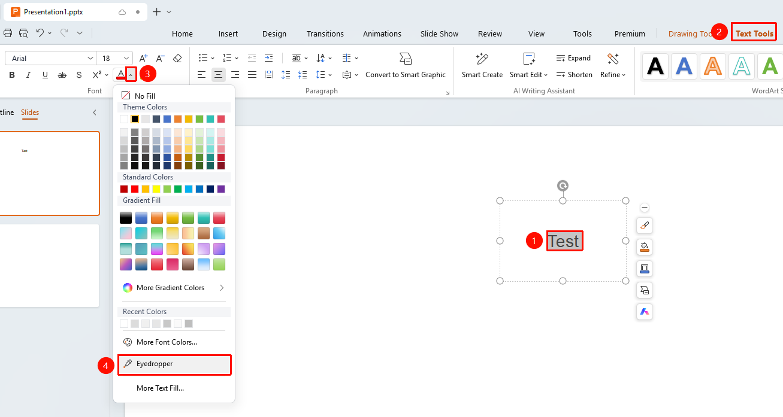The width and height of the screenshot is (783, 417).
Task: Expand More Gradient Colors submenu
Action: (x=174, y=288)
